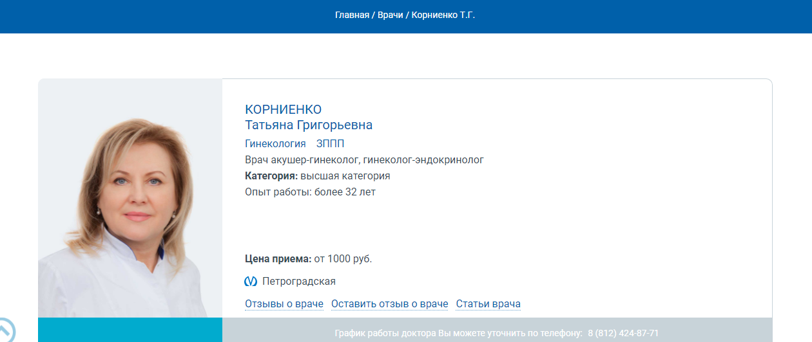Click the КОРНИЕНКО surname heading
Screen dimensions: 812x342
pyautogui.click(x=283, y=109)
